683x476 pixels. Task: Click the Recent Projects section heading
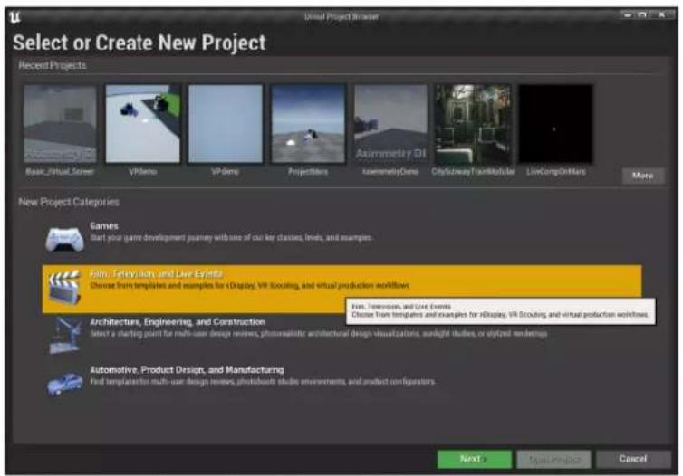click(53, 65)
